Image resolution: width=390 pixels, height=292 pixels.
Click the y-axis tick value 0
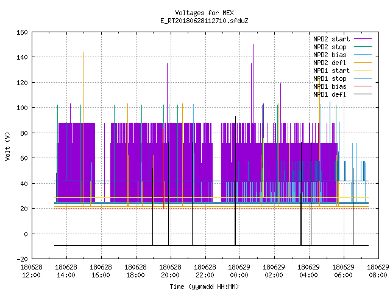click(26, 234)
